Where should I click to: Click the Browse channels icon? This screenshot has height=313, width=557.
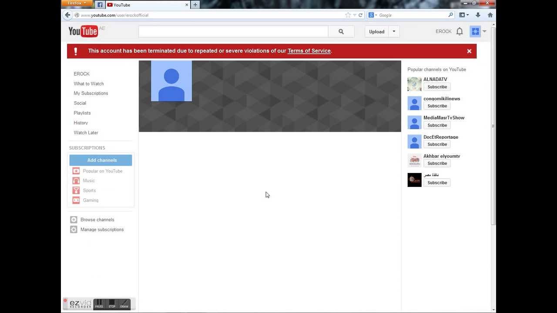click(x=74, y=220)
